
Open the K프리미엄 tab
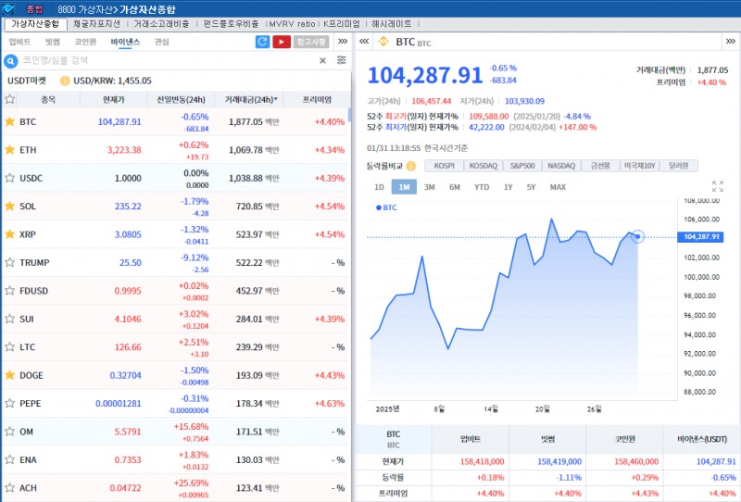[x=342, y=24]
